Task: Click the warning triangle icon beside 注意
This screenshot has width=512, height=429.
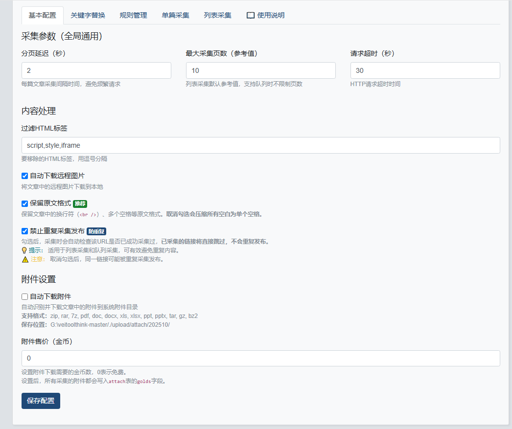Action: tap(25, 259)
